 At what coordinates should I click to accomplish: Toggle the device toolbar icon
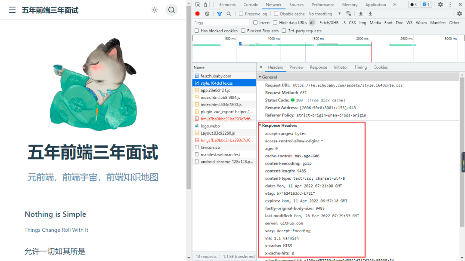tap(207, 4)
